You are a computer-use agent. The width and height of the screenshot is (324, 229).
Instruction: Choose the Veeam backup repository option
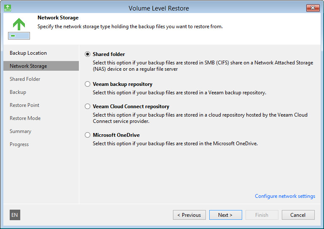click(x=88, y=84)
